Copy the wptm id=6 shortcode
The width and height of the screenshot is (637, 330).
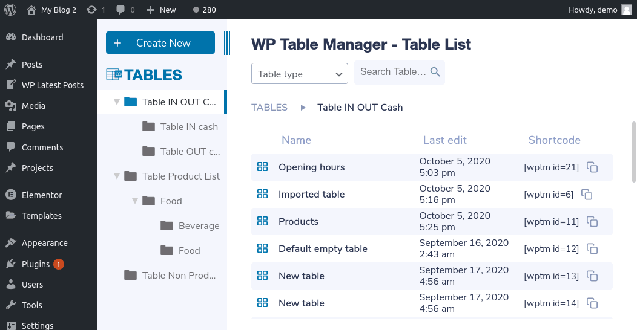tap(587, 194)
